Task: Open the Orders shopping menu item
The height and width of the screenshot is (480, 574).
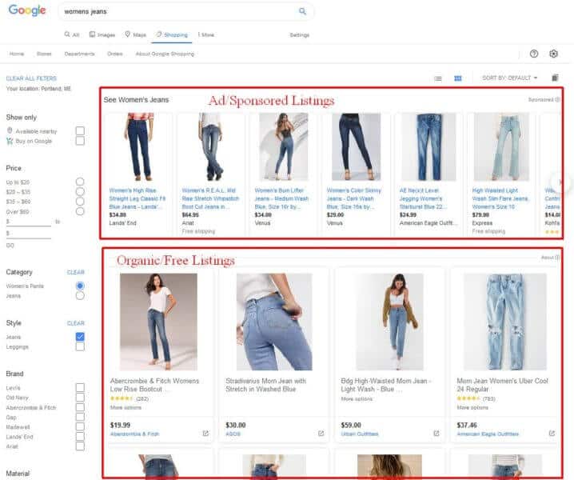Action: (x=115, y=54)
